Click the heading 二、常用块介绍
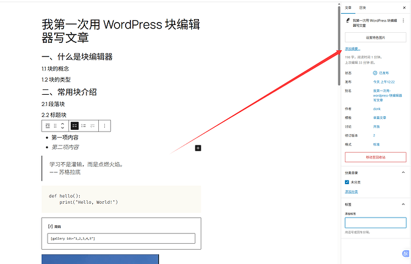 [x=69, y=92]
